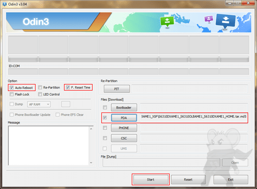Toggle the F. Reset Time checkbox

click(x=68, y=87)
